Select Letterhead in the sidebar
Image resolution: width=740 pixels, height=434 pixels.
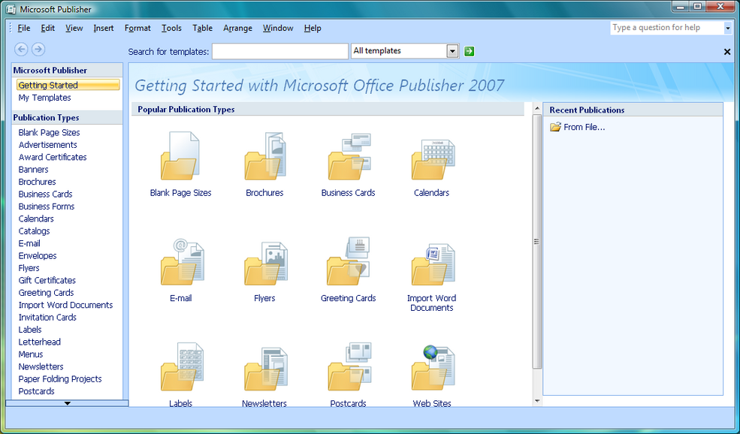[39, 342]
